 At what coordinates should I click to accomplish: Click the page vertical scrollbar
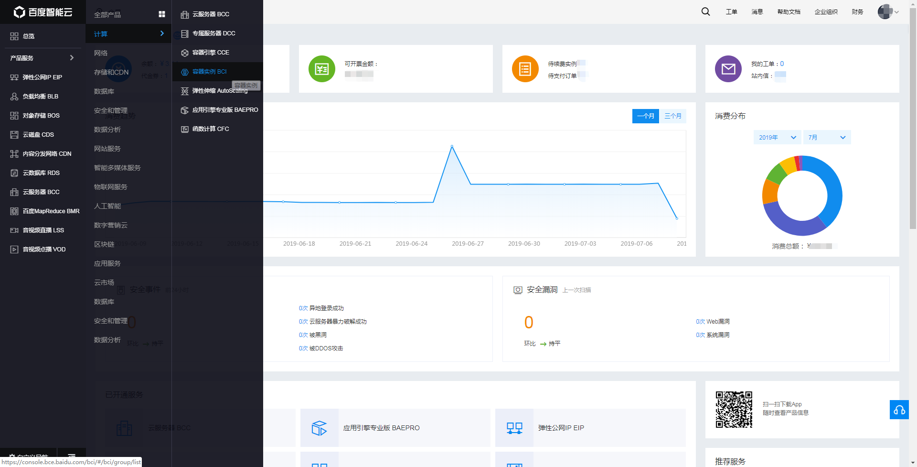pos(913,119)
